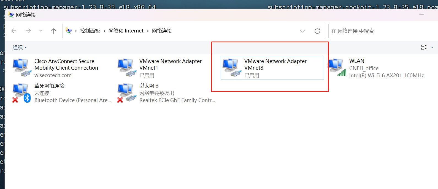
Task: Click the change view layout button
Action: tap(424, 47)
